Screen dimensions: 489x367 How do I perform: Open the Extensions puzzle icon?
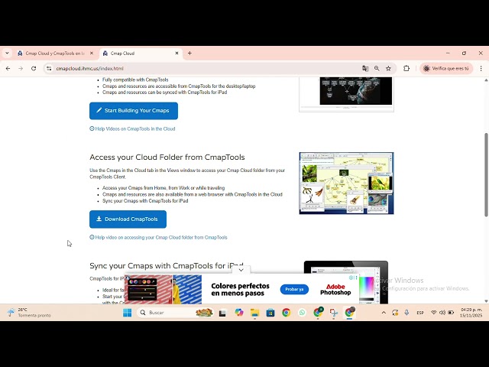pyautogui.click(x=406, y=68)
